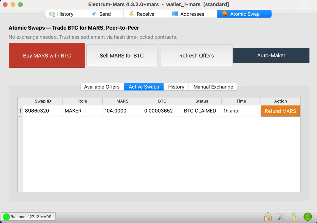Click the green balance indicator dot
Viewport: 317px width, 223px height.
coord(6,217)
